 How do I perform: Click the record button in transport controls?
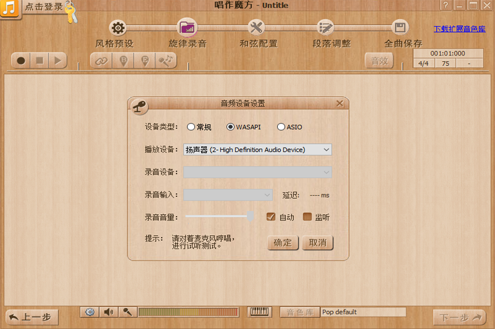pyautogui.click(x=21, y=60)
